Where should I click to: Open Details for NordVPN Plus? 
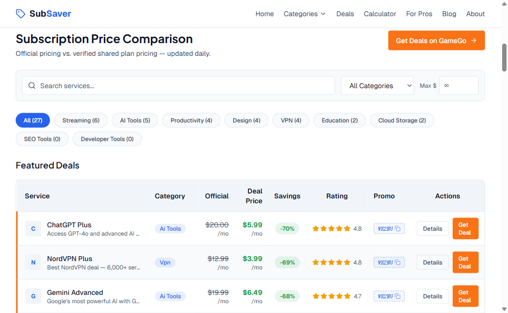(x=432, y=263)
